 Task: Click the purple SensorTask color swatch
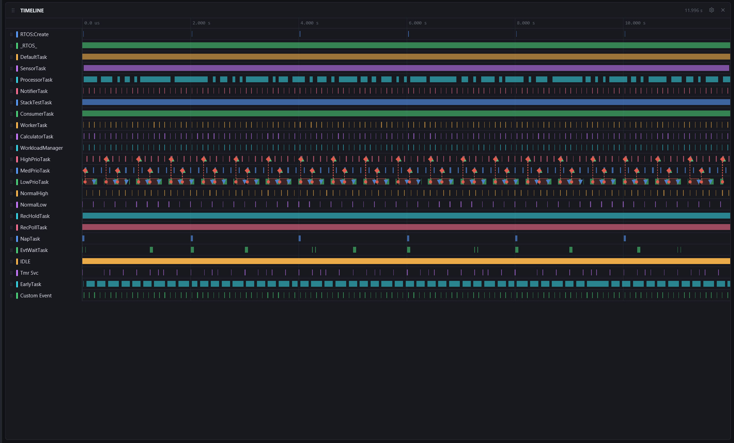(x=17, y=68)
